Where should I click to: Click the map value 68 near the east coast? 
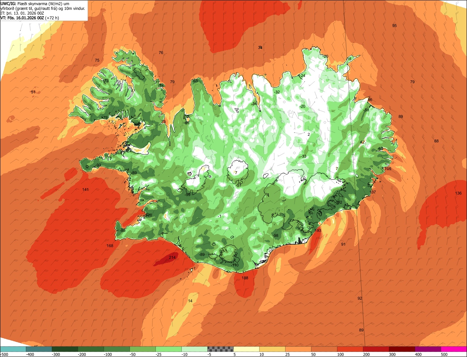click(x=381, y=149)
